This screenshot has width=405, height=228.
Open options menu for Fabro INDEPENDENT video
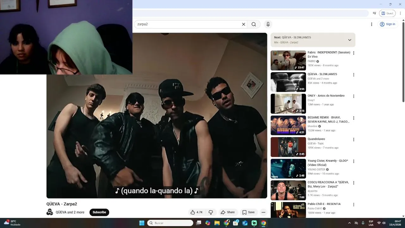[x=354, y=53]
